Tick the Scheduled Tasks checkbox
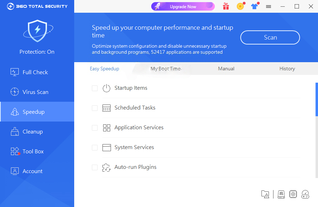318x207 pixels. click(x=95, y=108)
